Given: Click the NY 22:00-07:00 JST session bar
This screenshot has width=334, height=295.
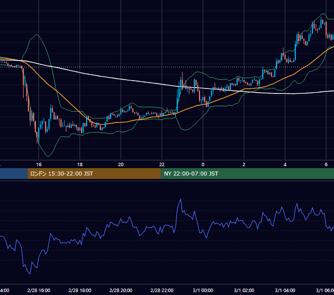Looking at the screenshot, I should click(247, 174).
